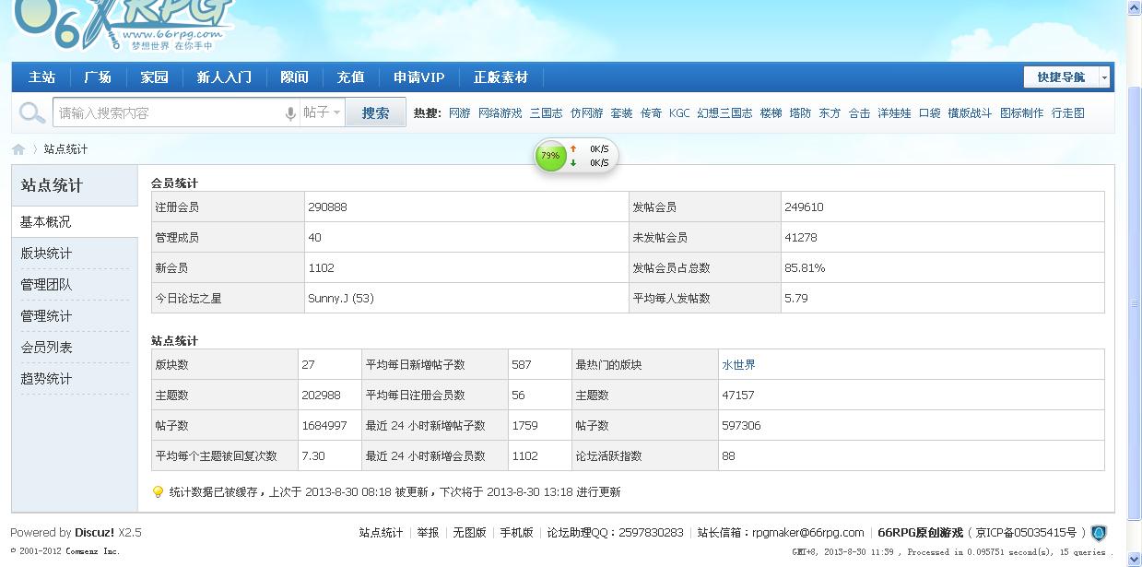Click hot search link KGC
The width and height of the screenshot is (1142, 567).
pos(679,113)
